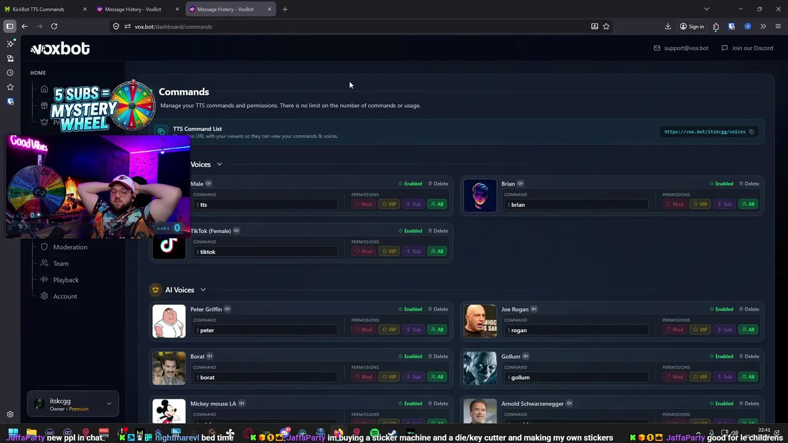This screenshot has height=443, width=788.
Task: Click Sign in button in browser toolbar
Action: 692,26
